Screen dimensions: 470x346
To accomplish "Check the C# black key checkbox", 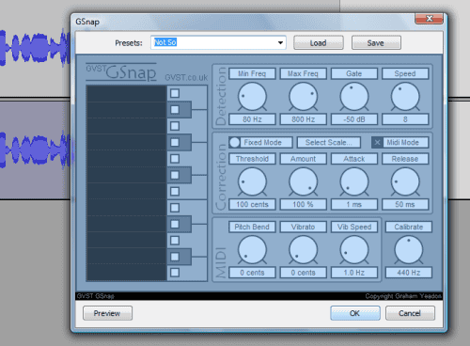I will tap(175, 257).
